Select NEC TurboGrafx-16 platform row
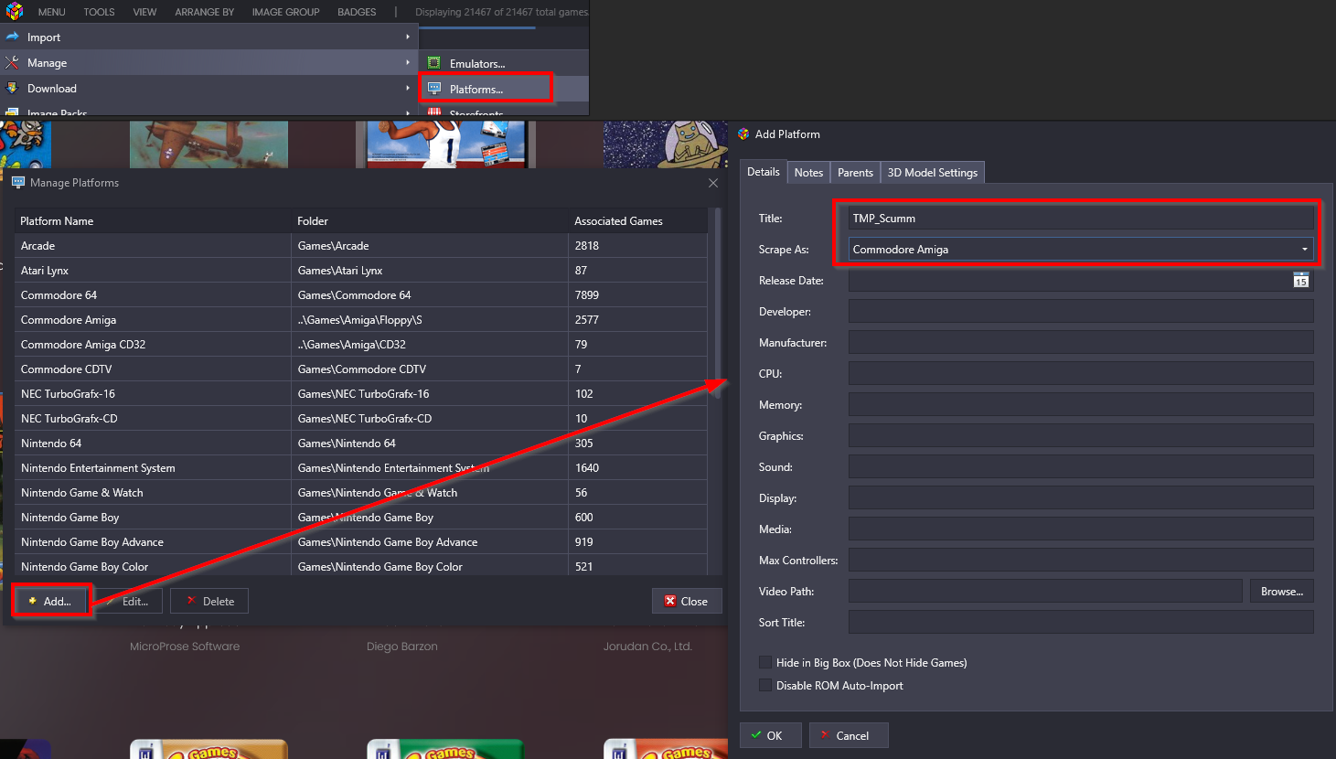The image size is (1336, 759). [361, 393]
